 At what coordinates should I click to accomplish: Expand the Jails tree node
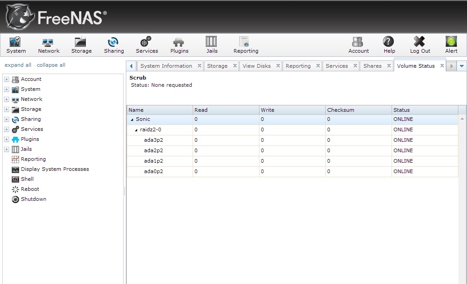coord(6,149)
